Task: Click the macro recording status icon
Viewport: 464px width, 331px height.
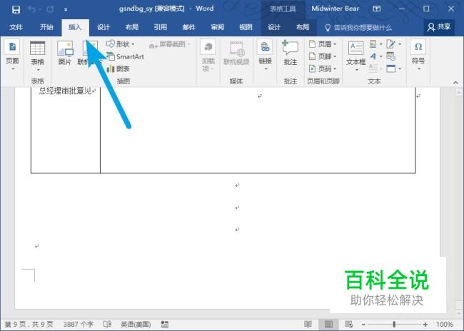Action: tap(165, 325)
